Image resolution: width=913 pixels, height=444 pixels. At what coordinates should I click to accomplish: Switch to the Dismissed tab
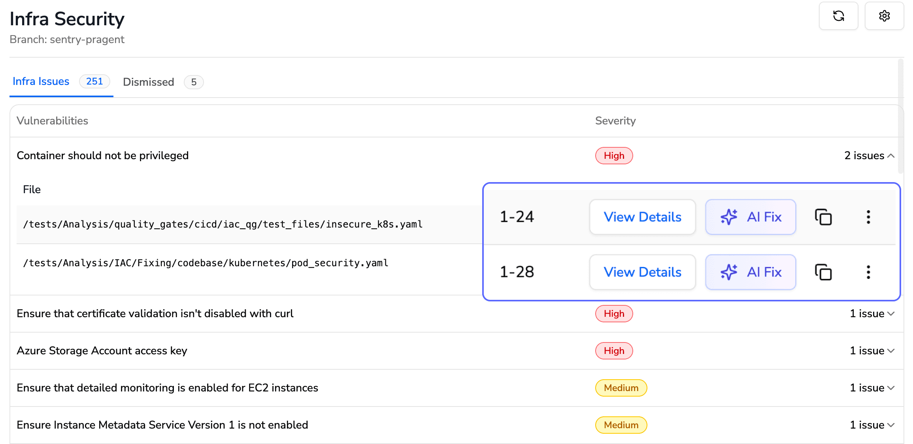(x=149, y=82)
